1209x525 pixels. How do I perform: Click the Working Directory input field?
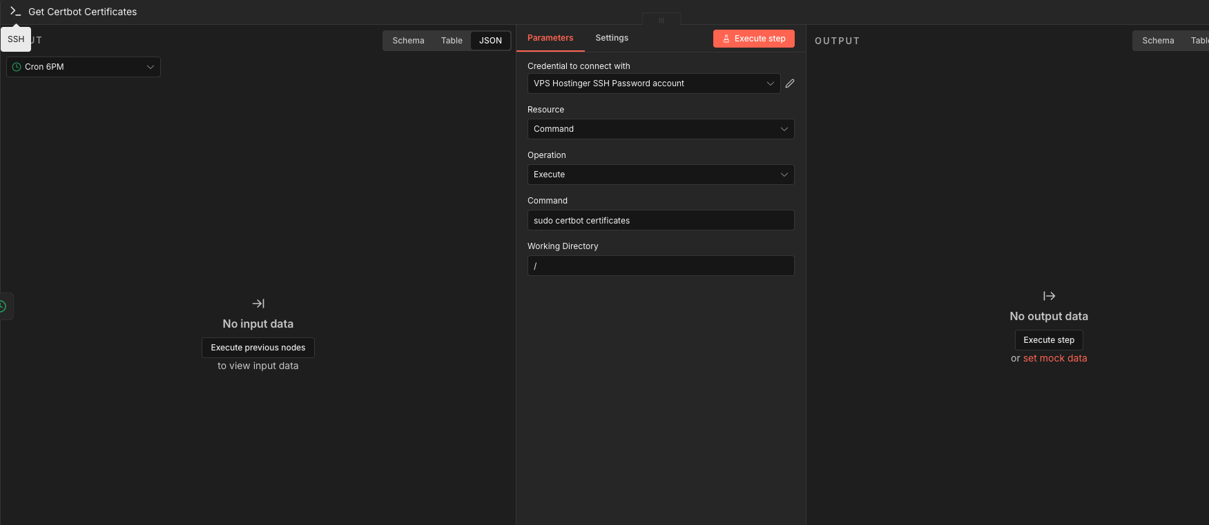[661, 266]
